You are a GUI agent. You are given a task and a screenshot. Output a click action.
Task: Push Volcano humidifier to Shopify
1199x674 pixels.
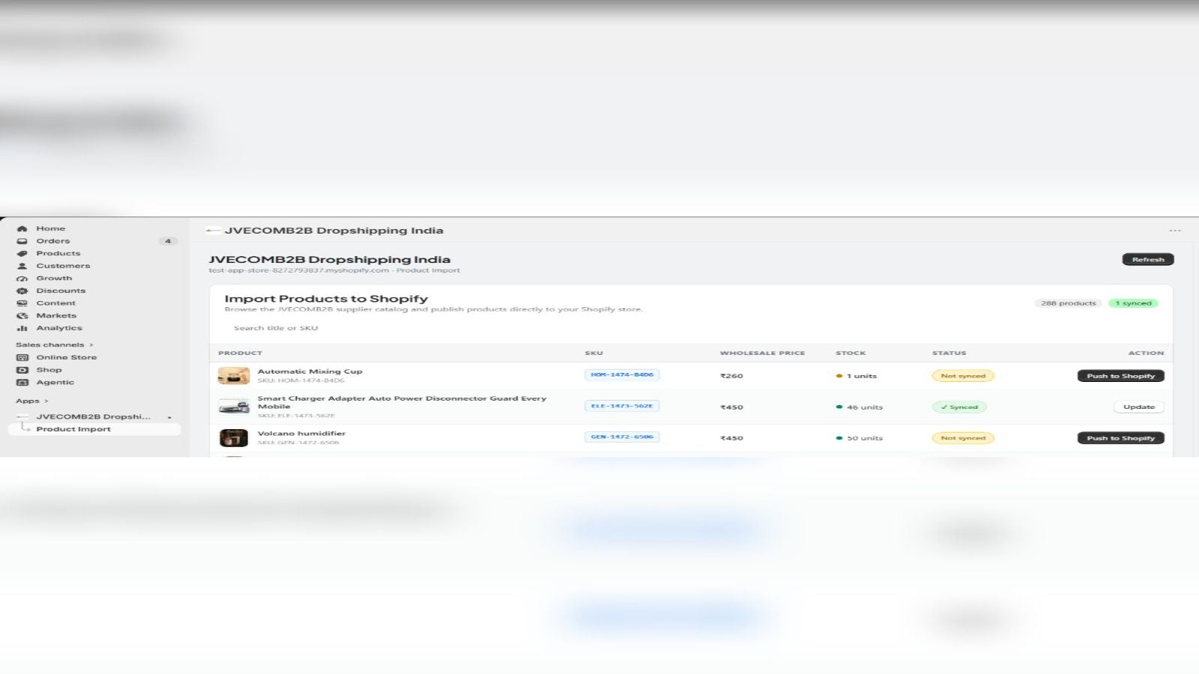click(x=1120, y=438)
